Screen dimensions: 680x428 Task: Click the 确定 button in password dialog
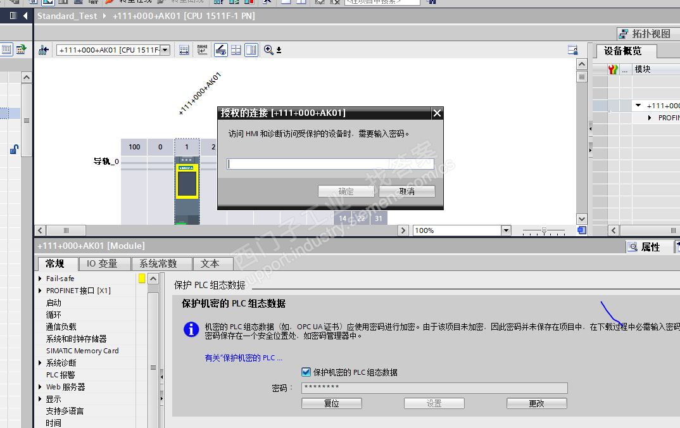(x=346, y=191)
